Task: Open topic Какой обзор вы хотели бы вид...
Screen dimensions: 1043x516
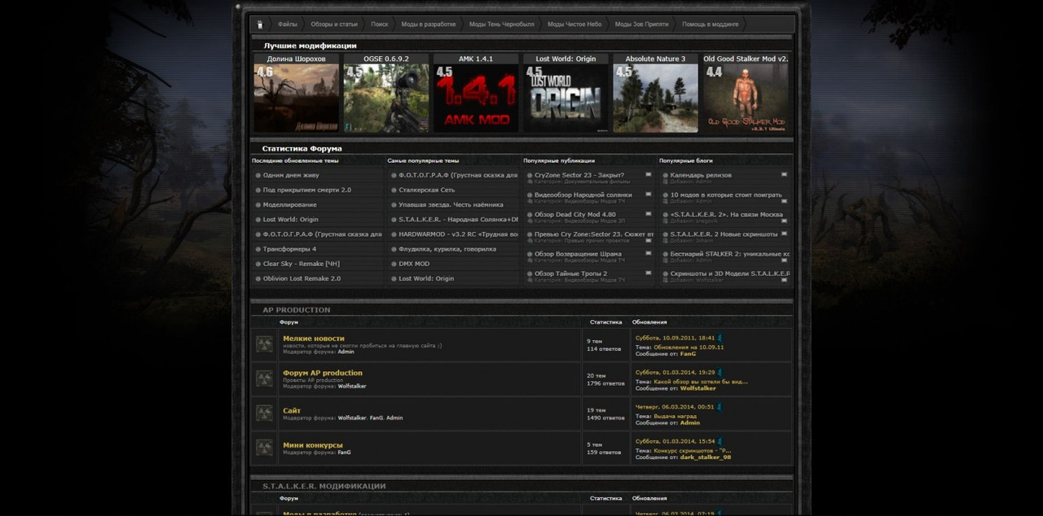Action: pos(700,381)
